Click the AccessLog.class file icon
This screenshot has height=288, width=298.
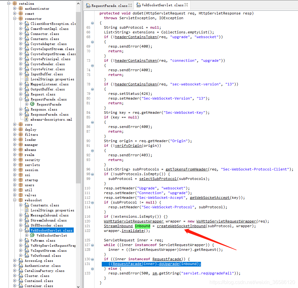point(21,261)
